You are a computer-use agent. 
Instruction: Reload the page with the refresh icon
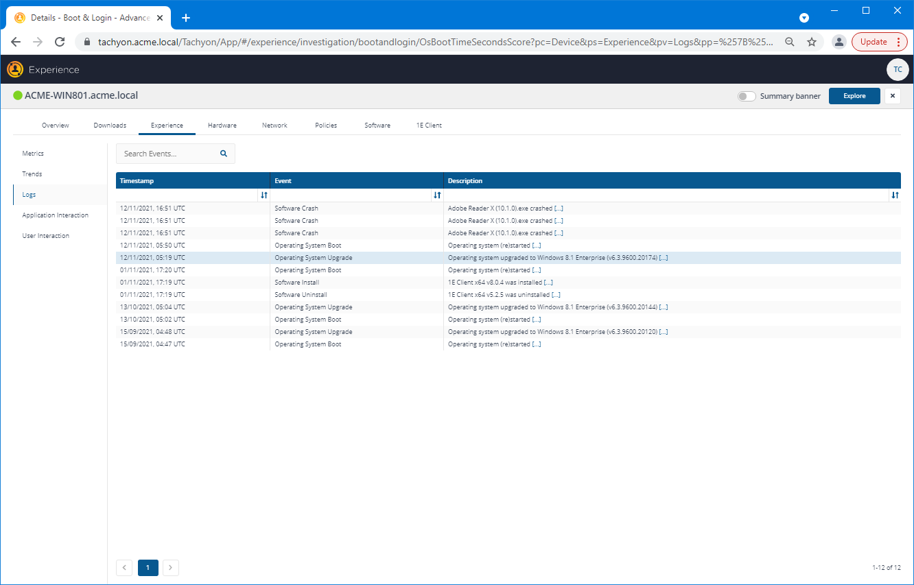click(60, 42)
